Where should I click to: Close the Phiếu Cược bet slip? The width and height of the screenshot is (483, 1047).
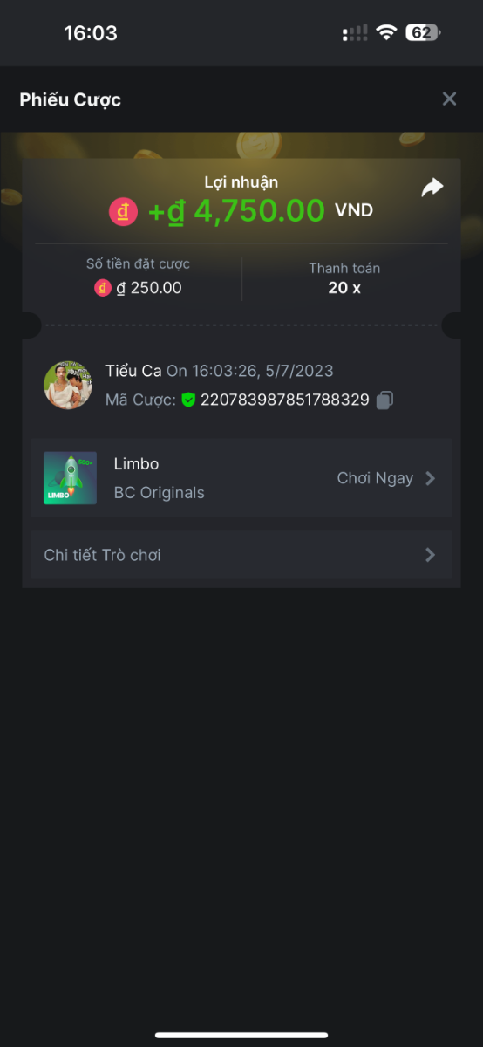[x=449, y=99]
